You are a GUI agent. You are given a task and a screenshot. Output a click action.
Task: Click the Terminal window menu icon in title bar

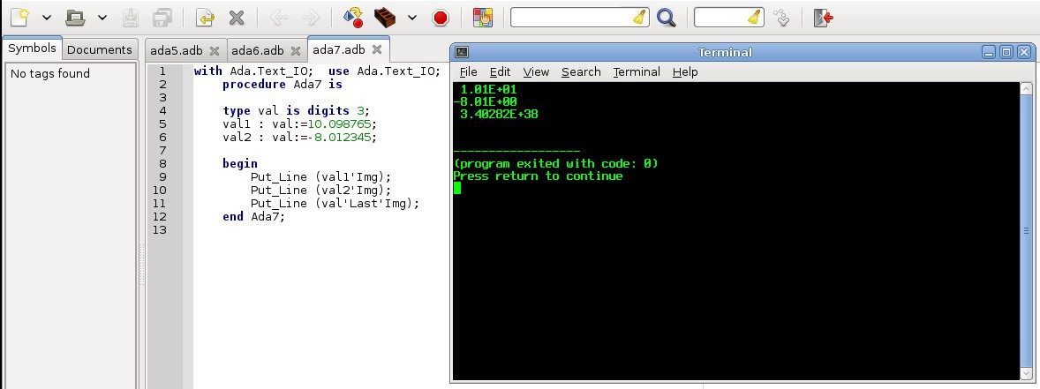[x=463, y=52]
